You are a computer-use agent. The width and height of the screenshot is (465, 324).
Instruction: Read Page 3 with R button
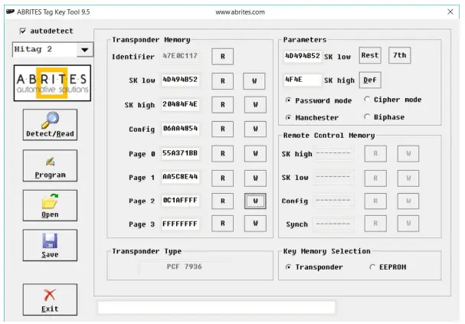click(222, 223)
